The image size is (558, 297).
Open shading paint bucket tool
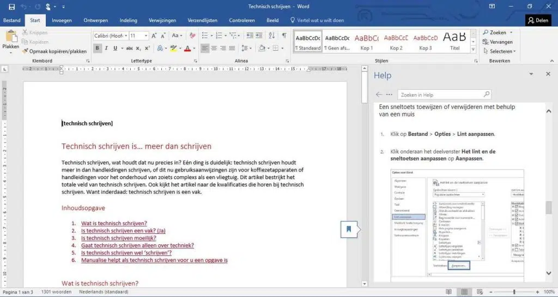pyautogui.click(x=262, y=48)
